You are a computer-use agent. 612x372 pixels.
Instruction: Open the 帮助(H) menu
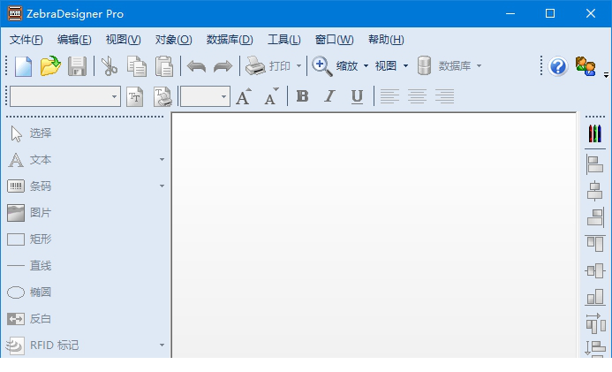[x=386, y=40]
